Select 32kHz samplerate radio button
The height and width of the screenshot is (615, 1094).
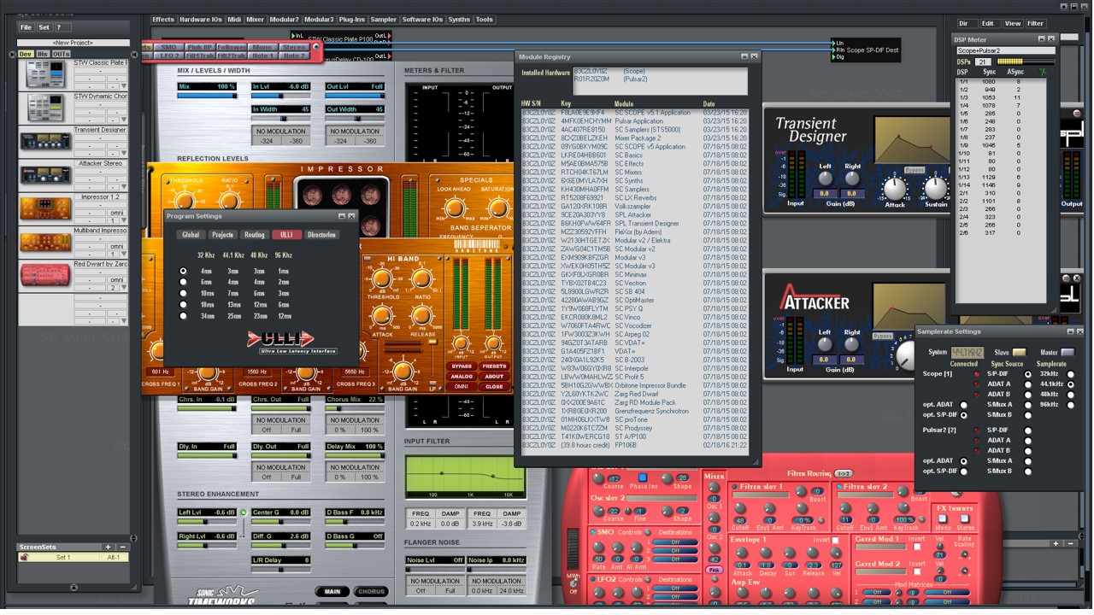pyautogui.click(x=1071, y=374)
